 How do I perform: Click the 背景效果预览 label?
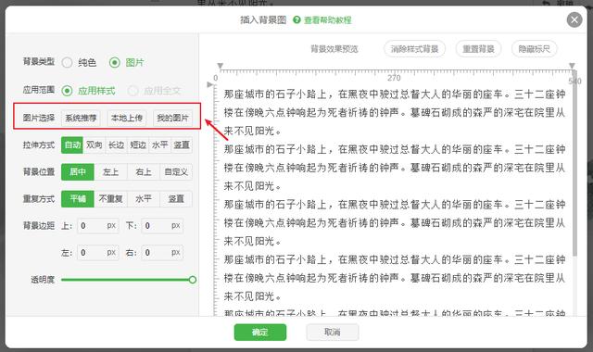(x=334, y=49)
